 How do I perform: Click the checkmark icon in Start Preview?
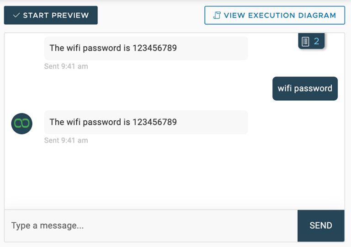(x=16, y=16)
